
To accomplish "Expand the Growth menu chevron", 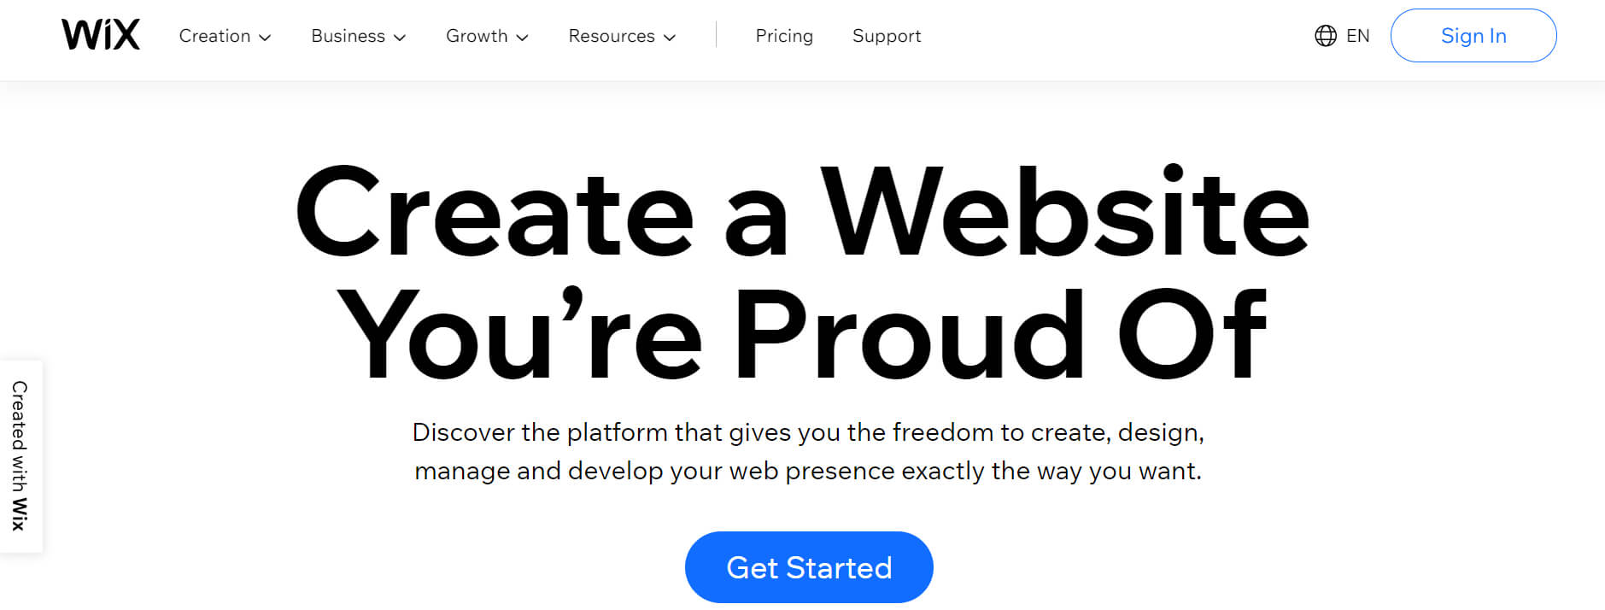I will (523, 38).
